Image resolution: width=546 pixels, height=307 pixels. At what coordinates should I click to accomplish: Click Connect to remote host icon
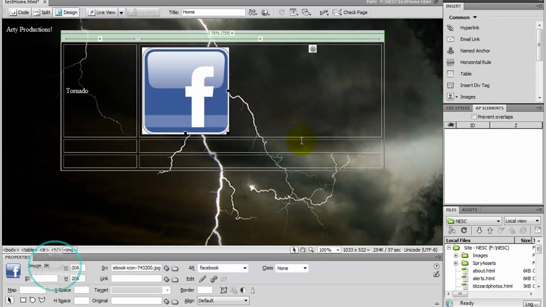pyautogui.click(x=452, y=230)
